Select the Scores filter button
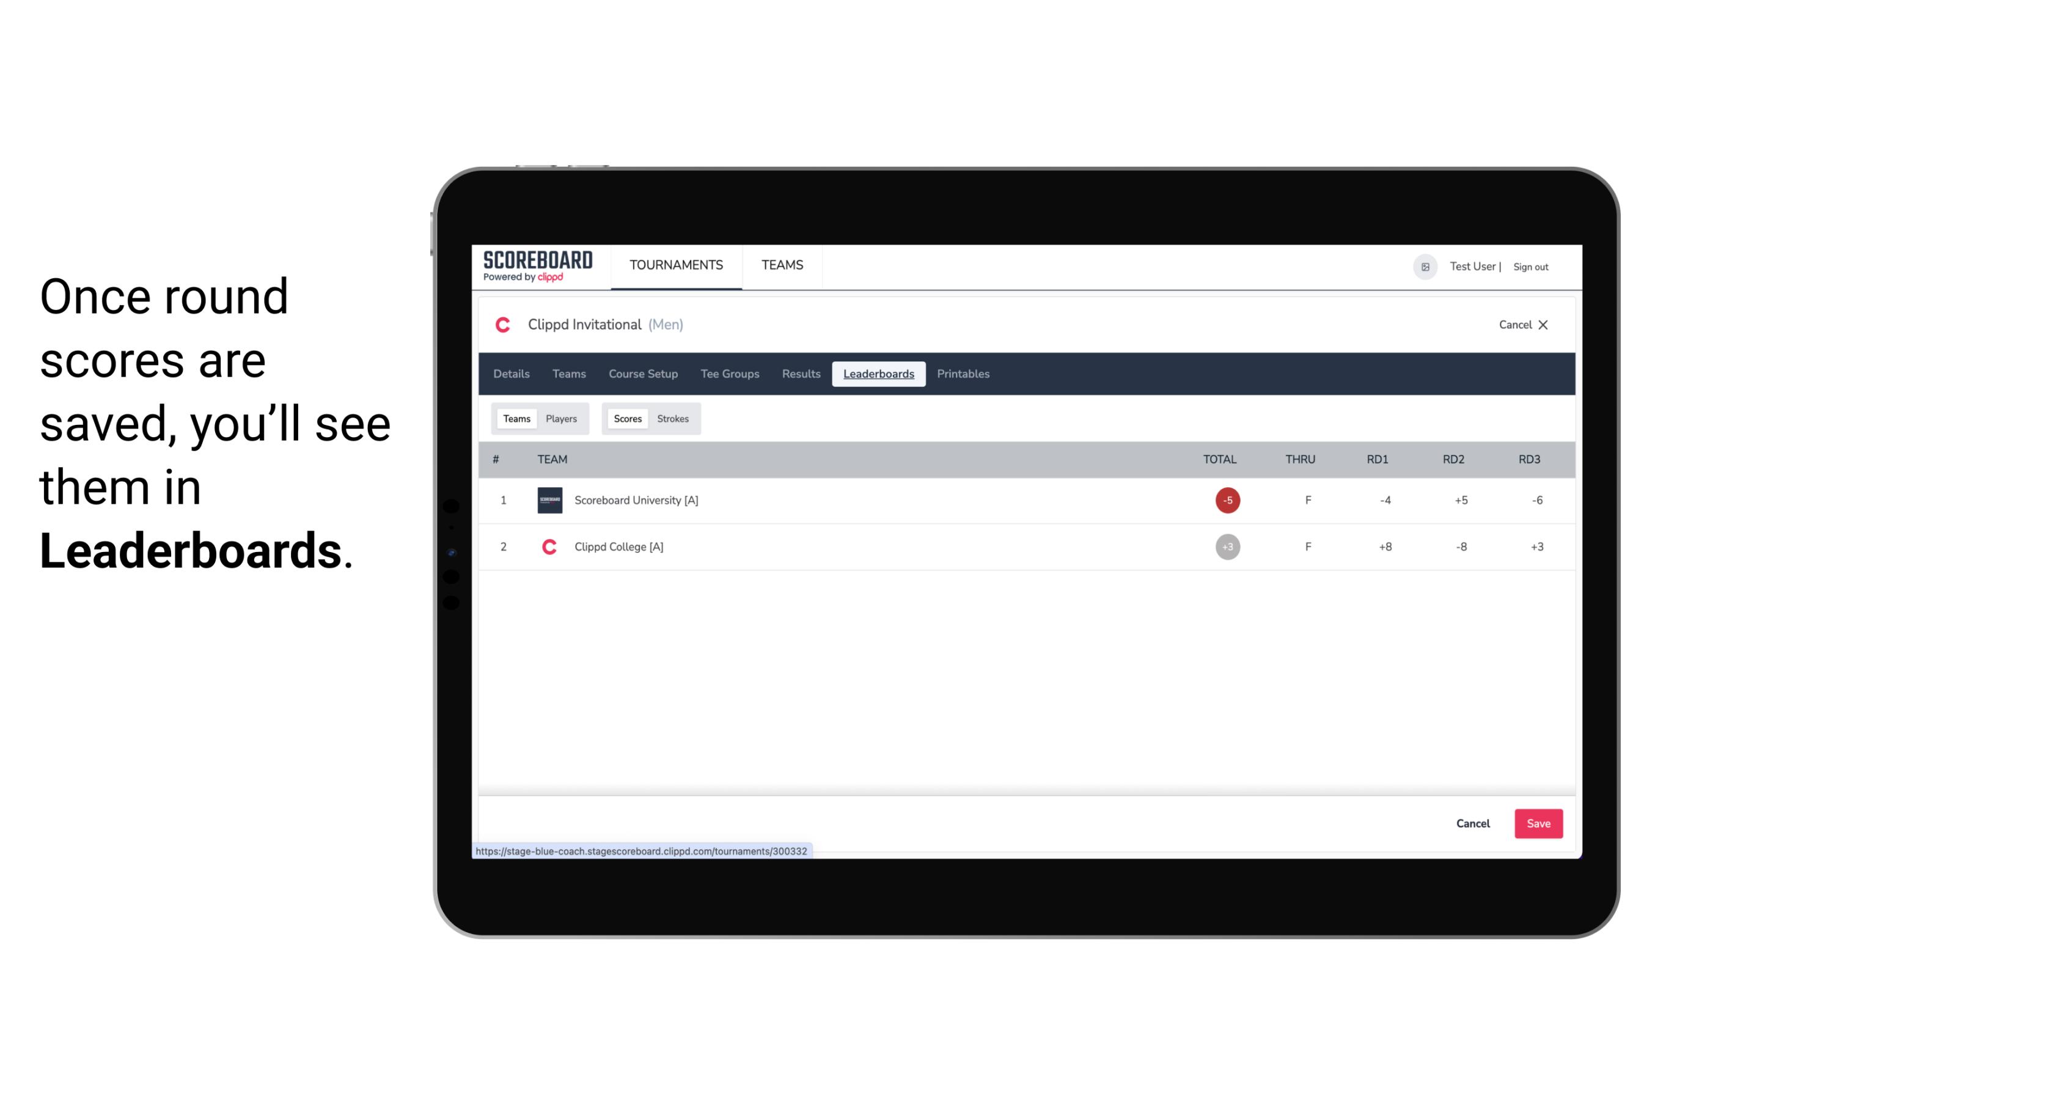2051x1104 pixels. point(626,419)
